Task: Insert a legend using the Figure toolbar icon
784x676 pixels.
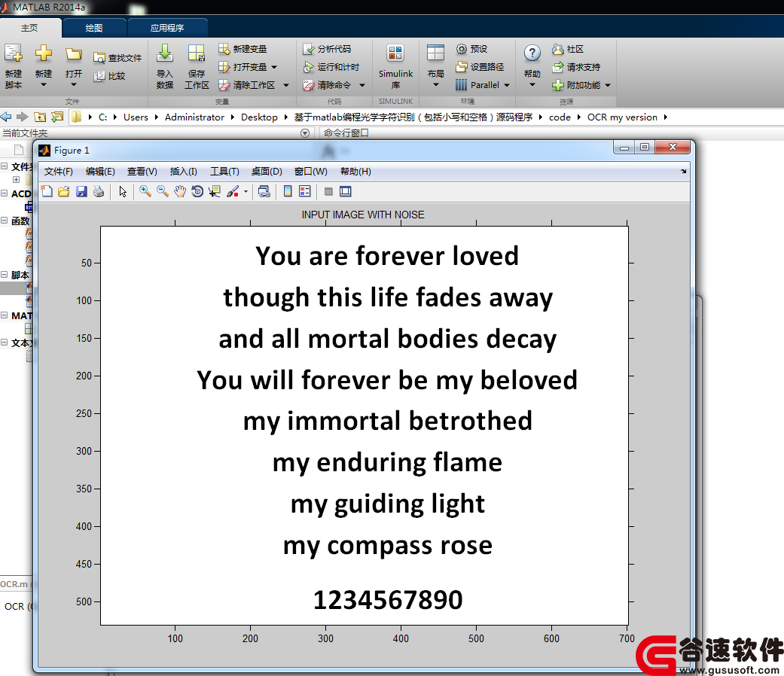Action: (x=304, y=191)
